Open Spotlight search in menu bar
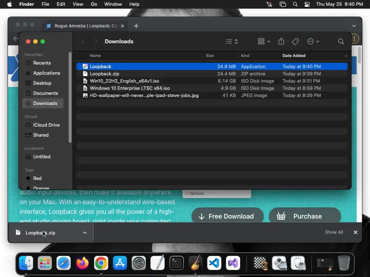This screenshot has width=370, height=277. tap(295, 4)
